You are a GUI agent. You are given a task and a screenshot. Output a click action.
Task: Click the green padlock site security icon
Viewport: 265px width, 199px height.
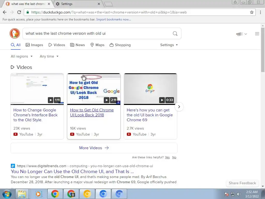28,12
